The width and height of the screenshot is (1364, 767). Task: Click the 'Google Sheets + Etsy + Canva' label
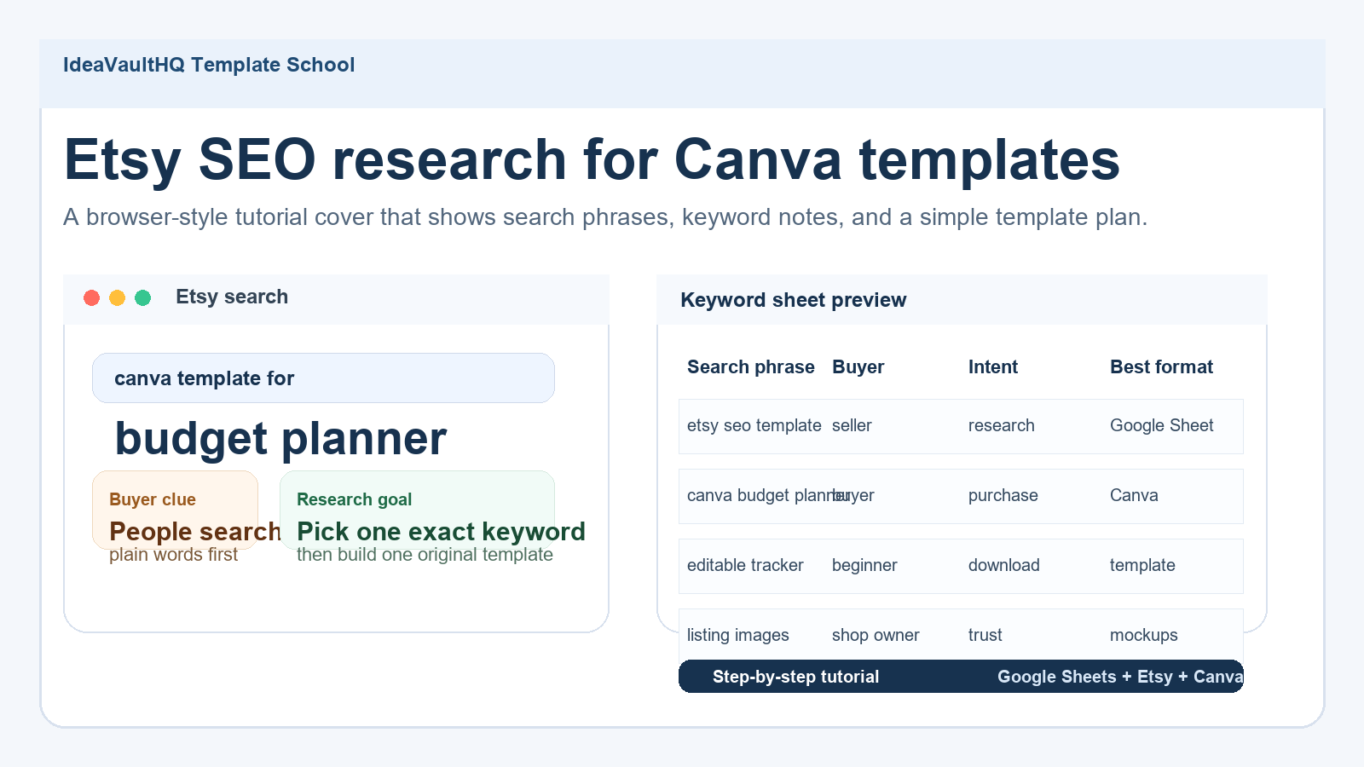(1120, 677)
